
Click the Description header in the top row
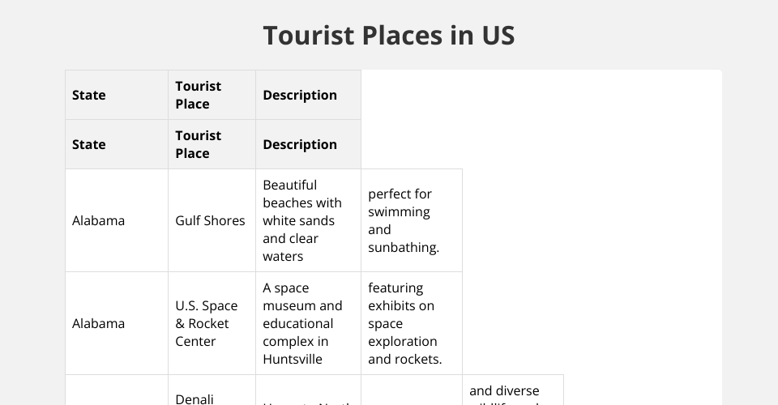coord(300,95)
